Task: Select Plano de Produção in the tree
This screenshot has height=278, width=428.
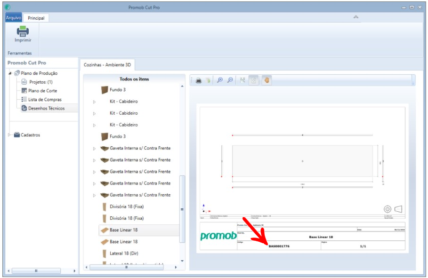Action: coord(39,73)
